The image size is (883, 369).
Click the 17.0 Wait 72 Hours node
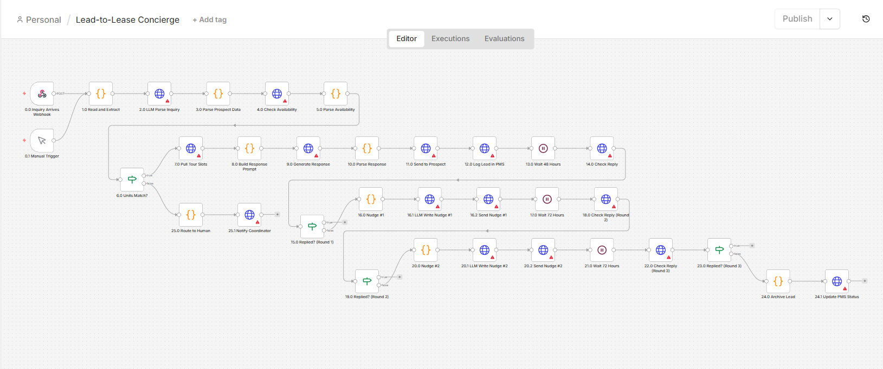point(547,199)
